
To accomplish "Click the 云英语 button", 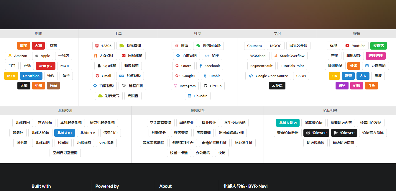I will pyautogui.click(x=277, y=86).
